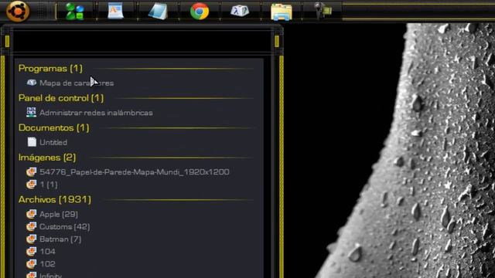Click the icon next to 104
This screenshot has height=278, width=495.
(x=31, y=251)
